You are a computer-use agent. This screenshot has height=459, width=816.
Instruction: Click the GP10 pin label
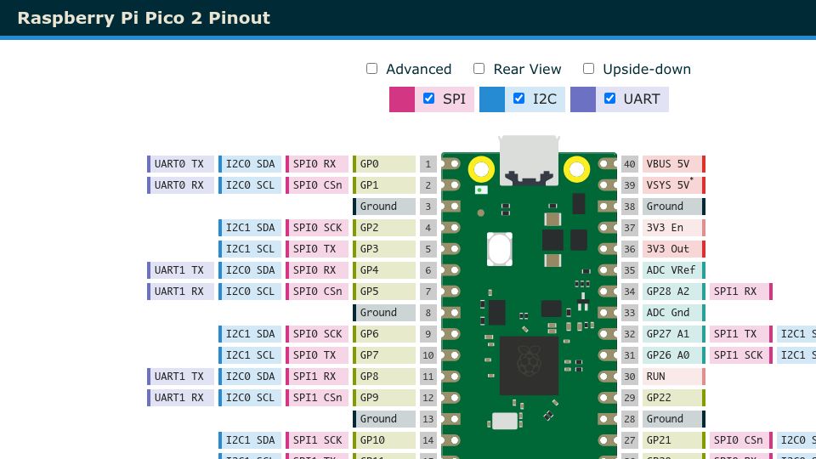pyautogui.click(x=384, y=440)
